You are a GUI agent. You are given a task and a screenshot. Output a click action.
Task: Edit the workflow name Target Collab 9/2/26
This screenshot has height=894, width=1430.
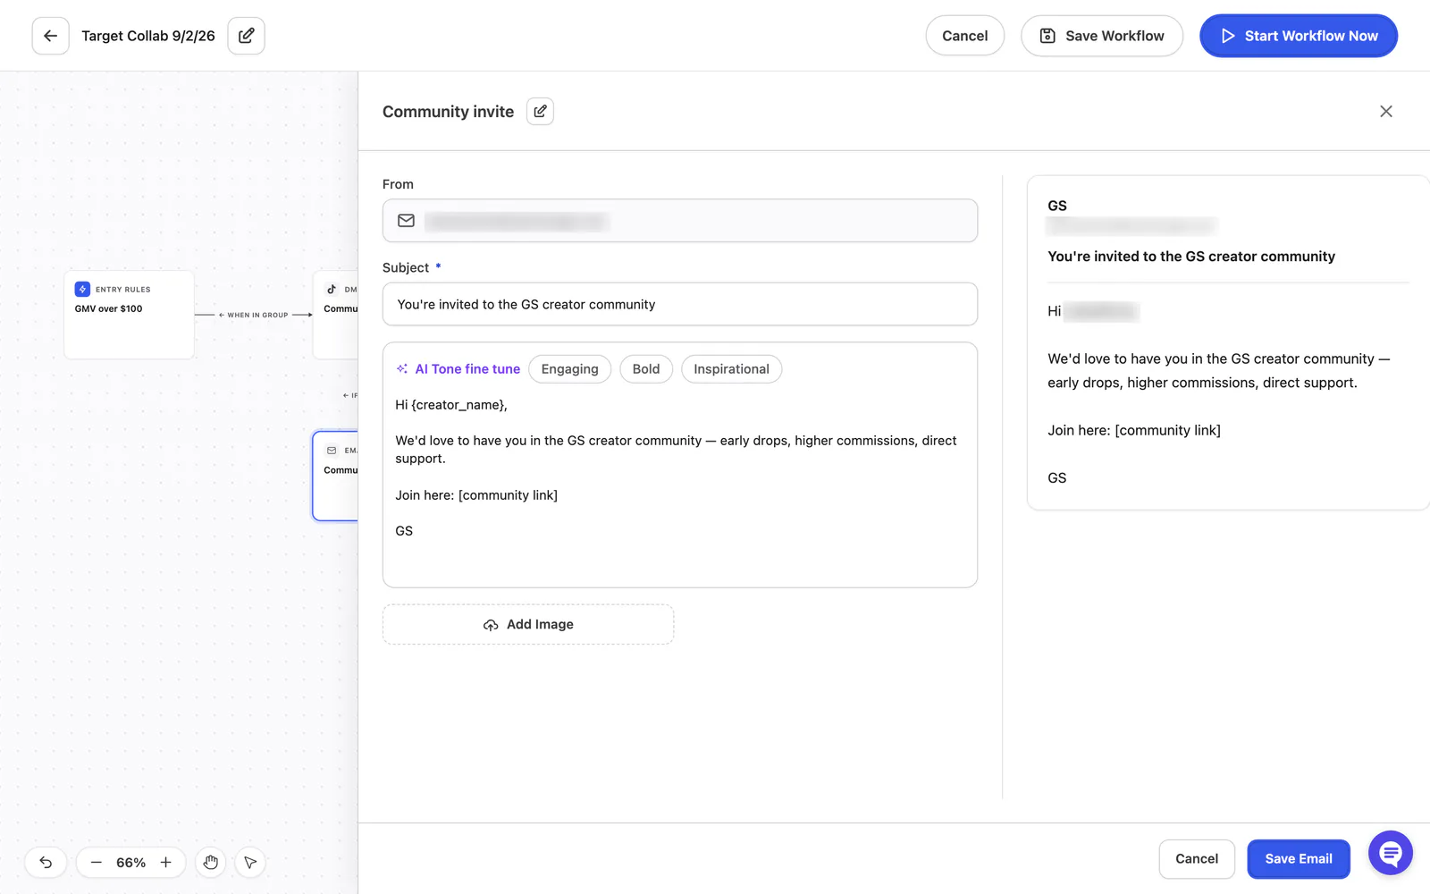click(246, 36)
